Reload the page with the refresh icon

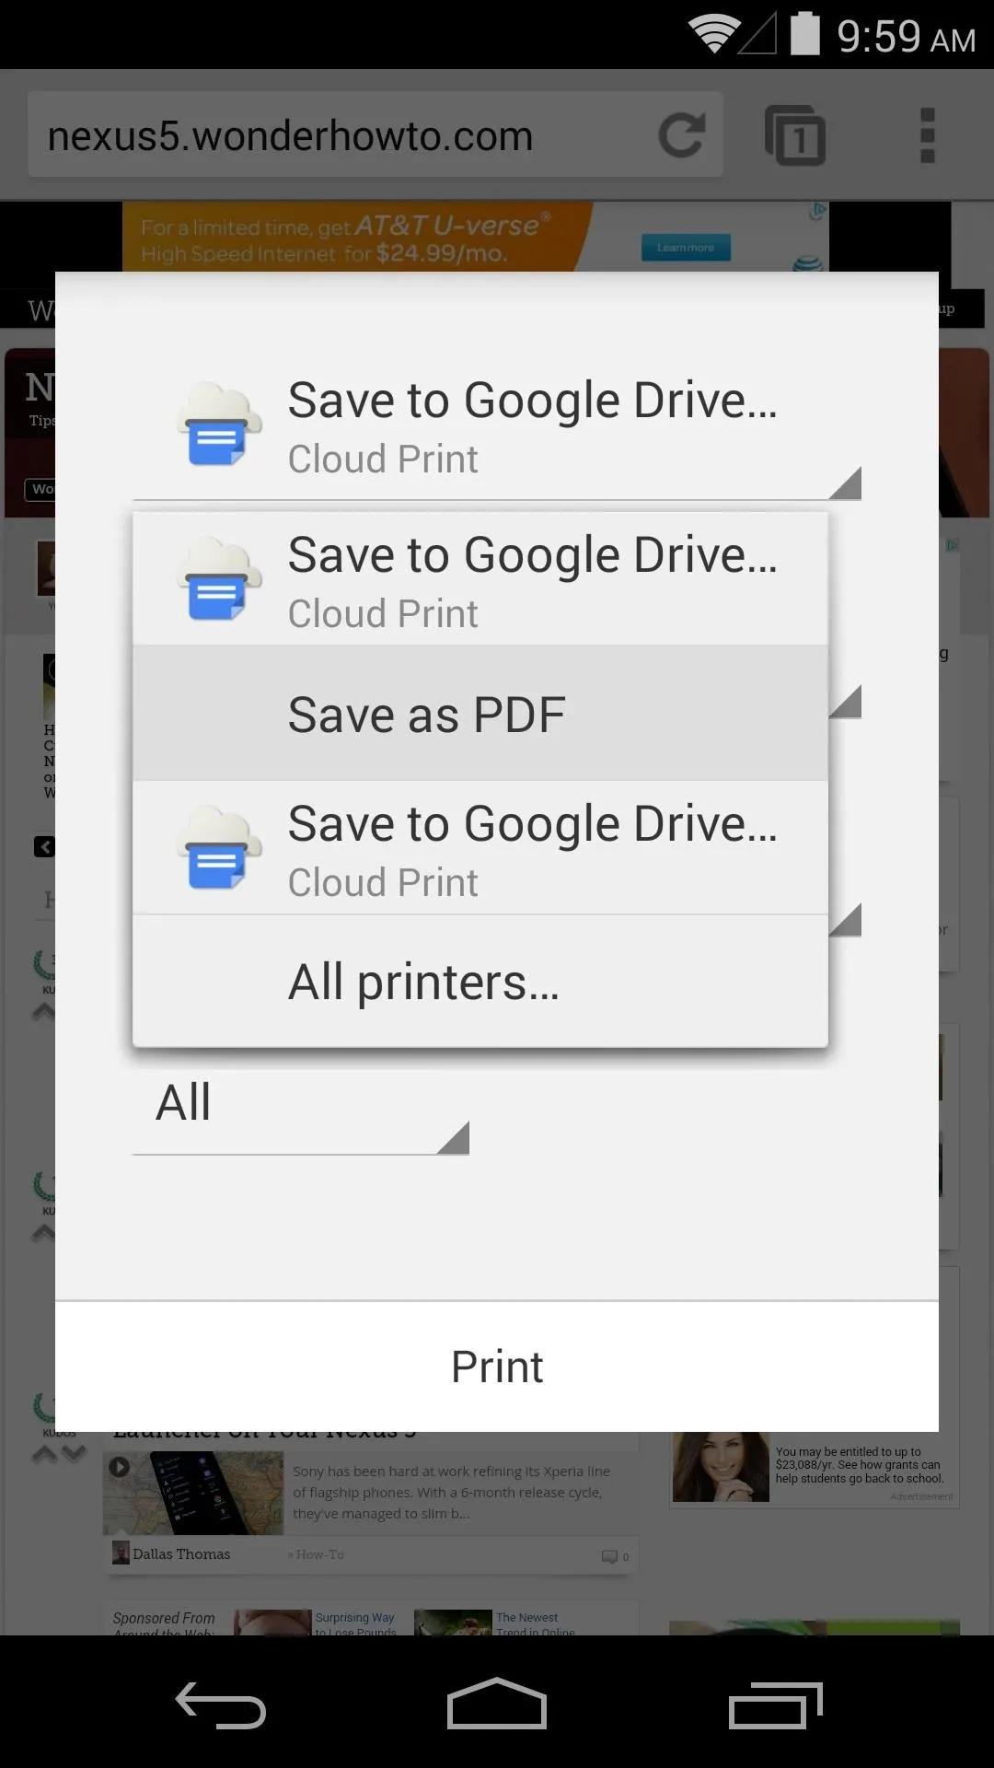(x=682, y=135)
